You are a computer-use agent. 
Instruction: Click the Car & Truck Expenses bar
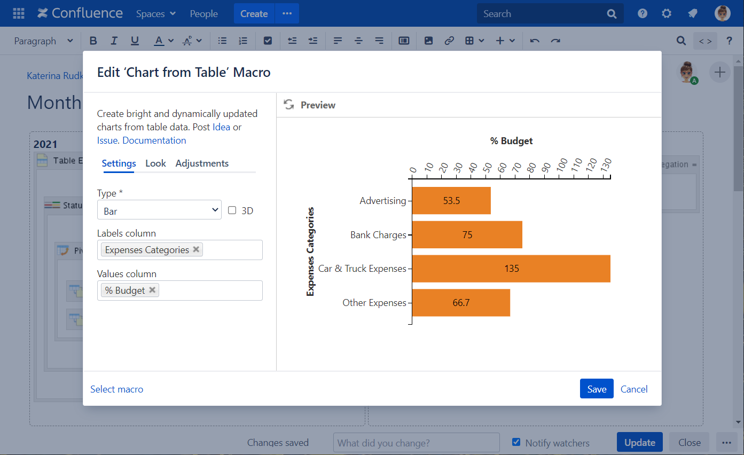pyautogui.click(x=511, y=269)
